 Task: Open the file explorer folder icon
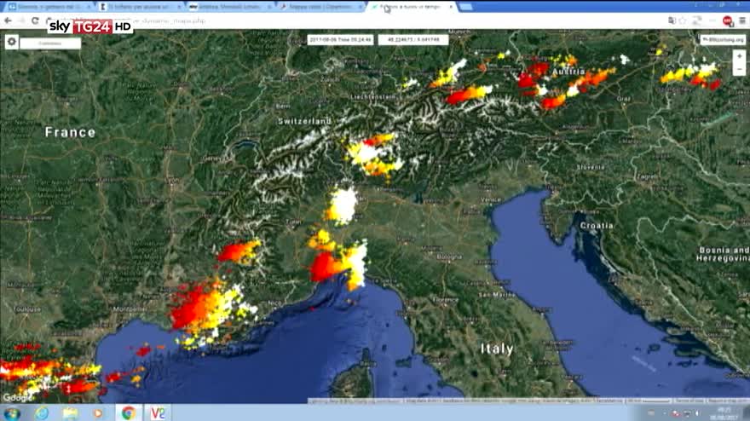pos(69,413)
